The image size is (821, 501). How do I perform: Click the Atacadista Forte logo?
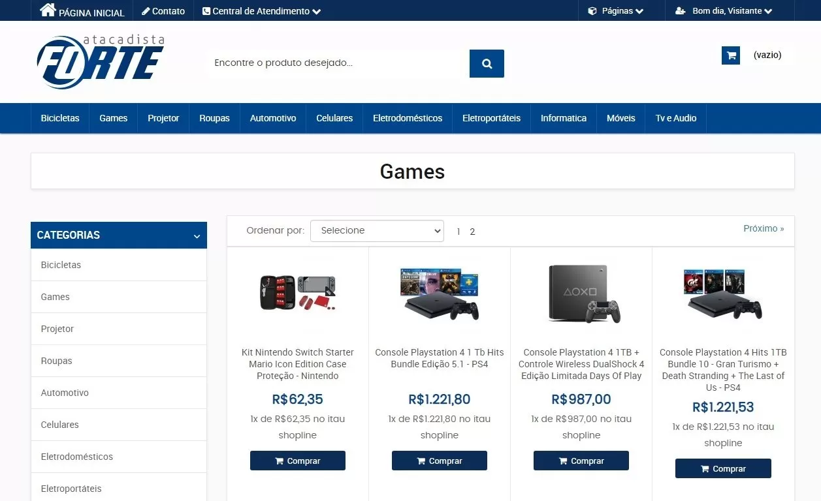click(x=101, y=62)
